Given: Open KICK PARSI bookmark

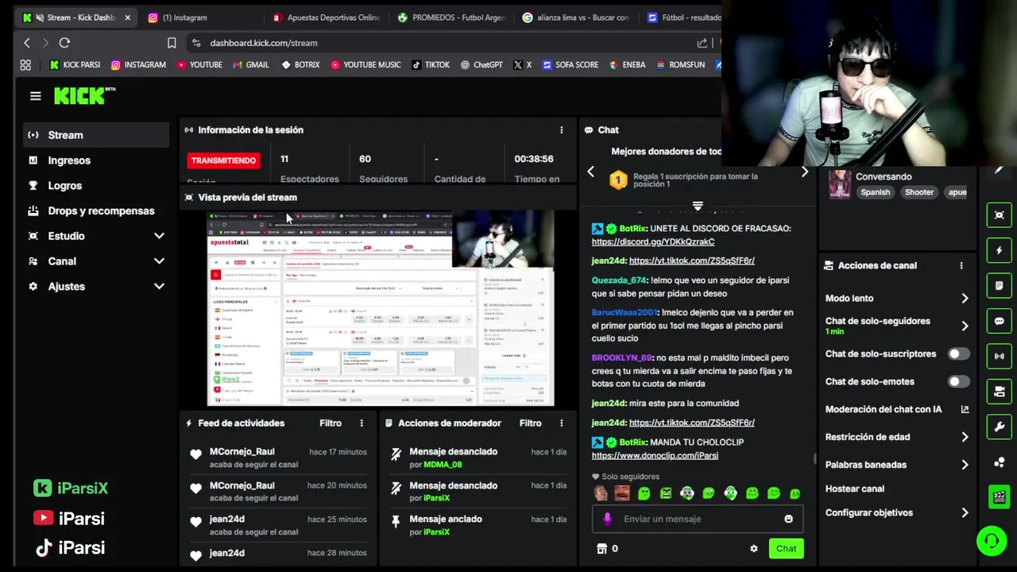Looking at the screenshot, I should (x=75, y=65).
